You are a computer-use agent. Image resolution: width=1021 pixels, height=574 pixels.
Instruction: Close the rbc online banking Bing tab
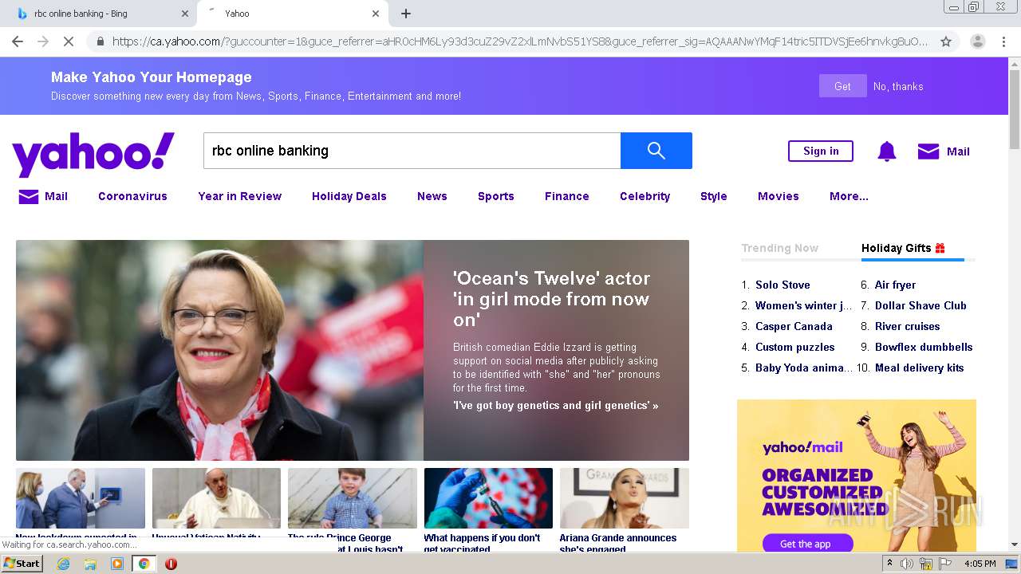pyautogui.click(x=185, y=14)
